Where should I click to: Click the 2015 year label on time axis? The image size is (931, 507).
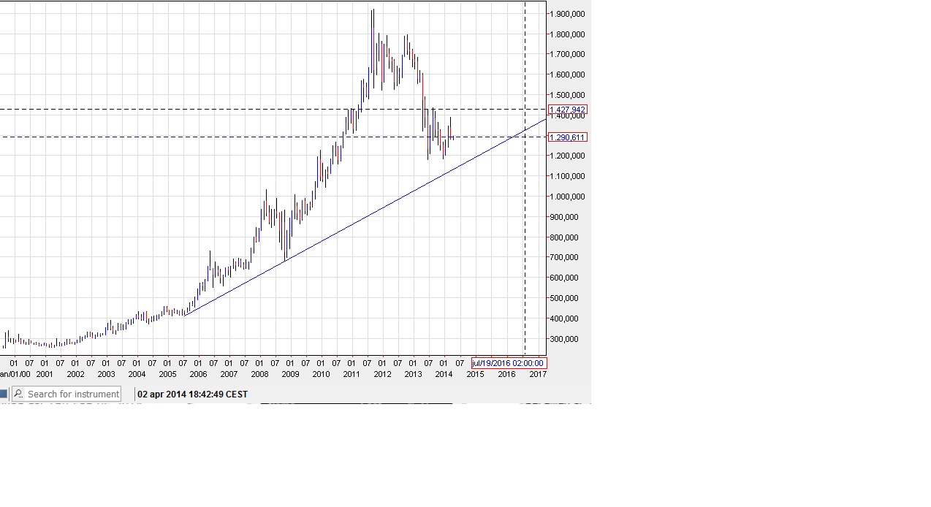click(475, 374)
